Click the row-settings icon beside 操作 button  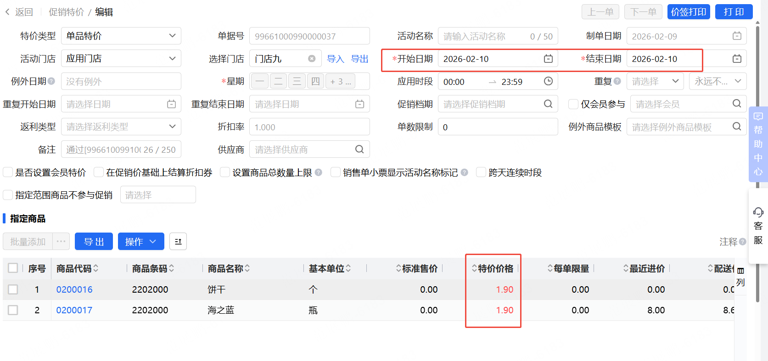(x=178, y=241)
